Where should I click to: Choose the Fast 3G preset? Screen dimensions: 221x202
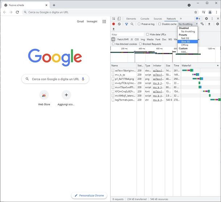[188, 38]
